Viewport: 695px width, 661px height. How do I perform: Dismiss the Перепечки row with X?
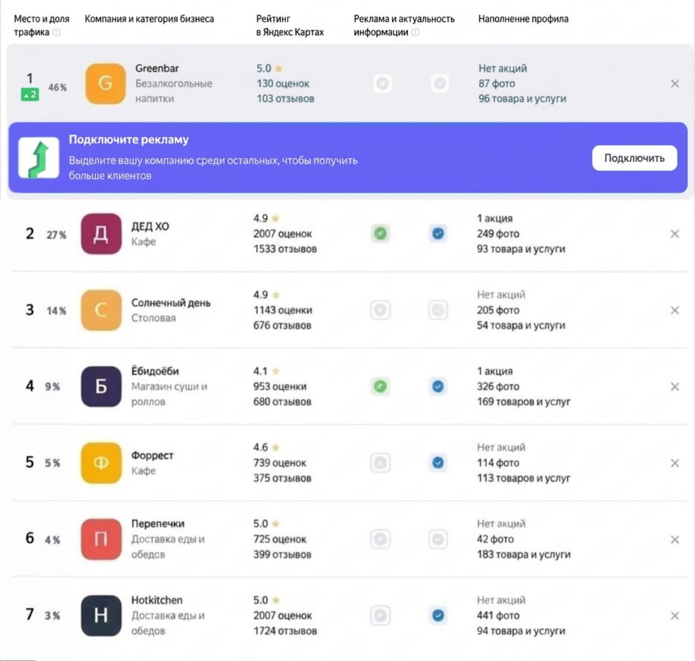[675, 539]
